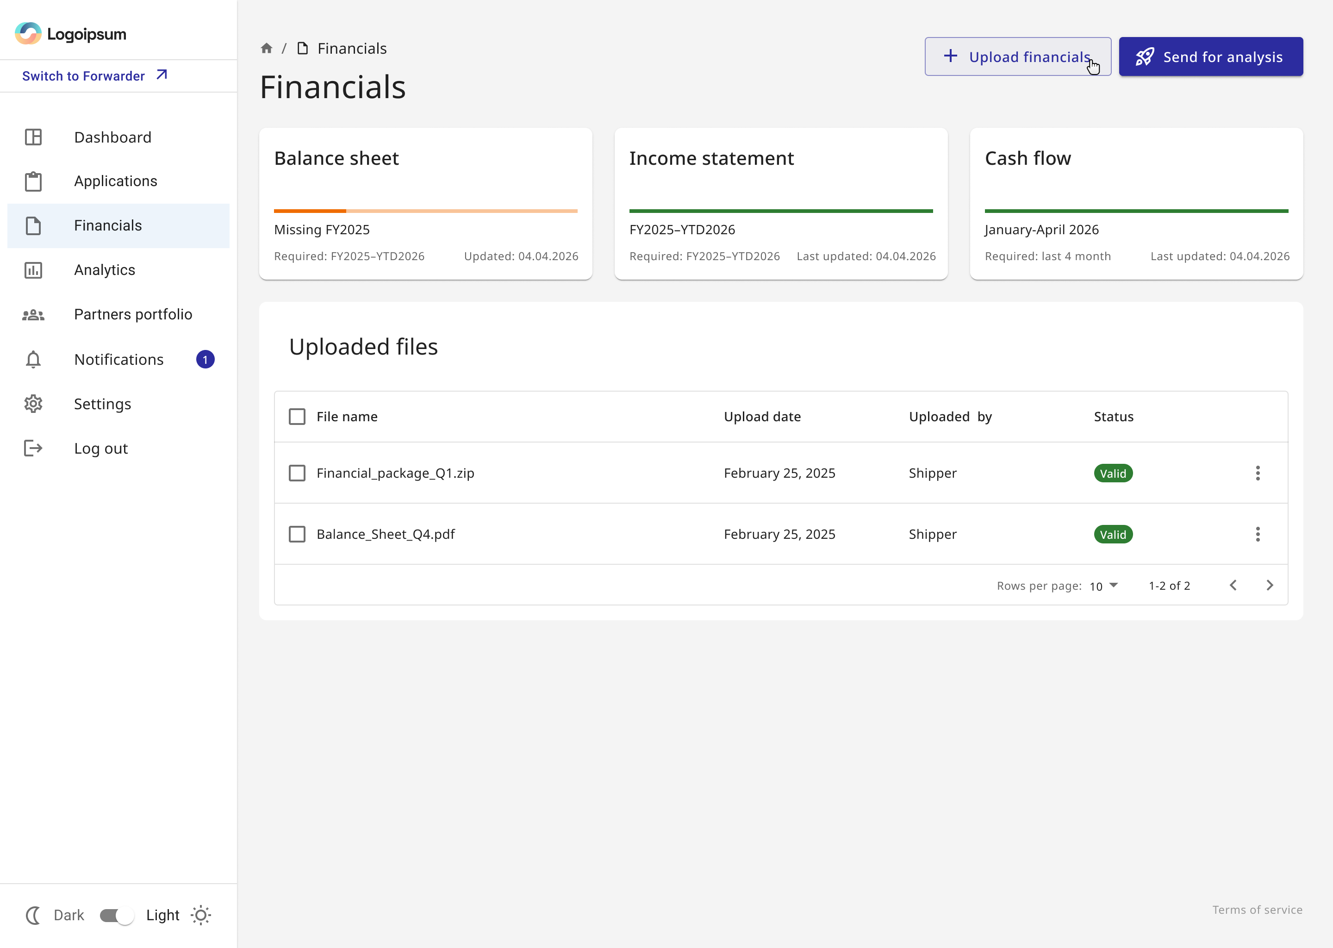Click the Settings gear icon

click(33, 403)
